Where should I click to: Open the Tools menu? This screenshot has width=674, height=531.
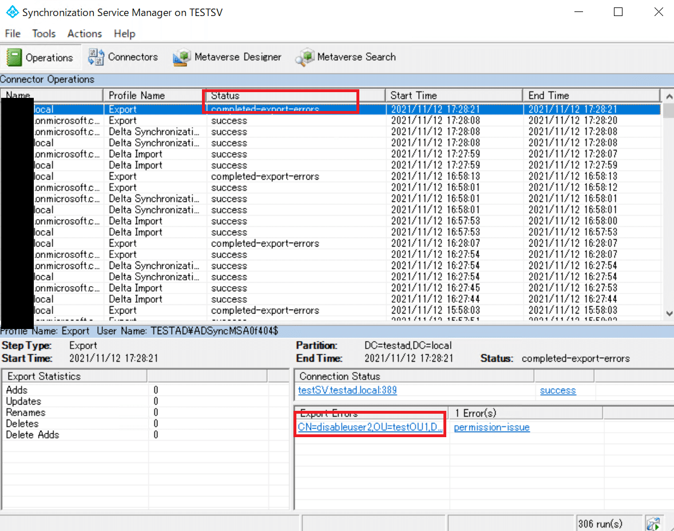pyautogui.click(x=44, y=34)
